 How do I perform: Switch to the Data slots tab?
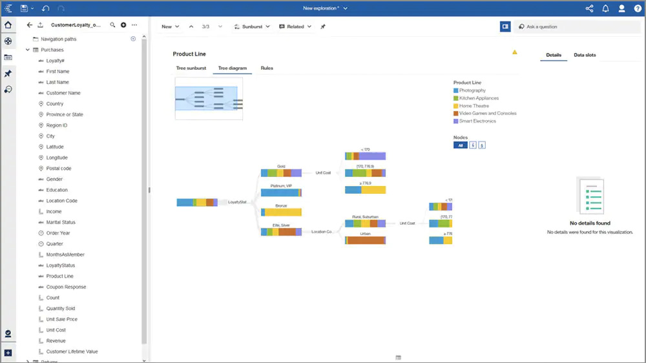click(x=585, y=55)
